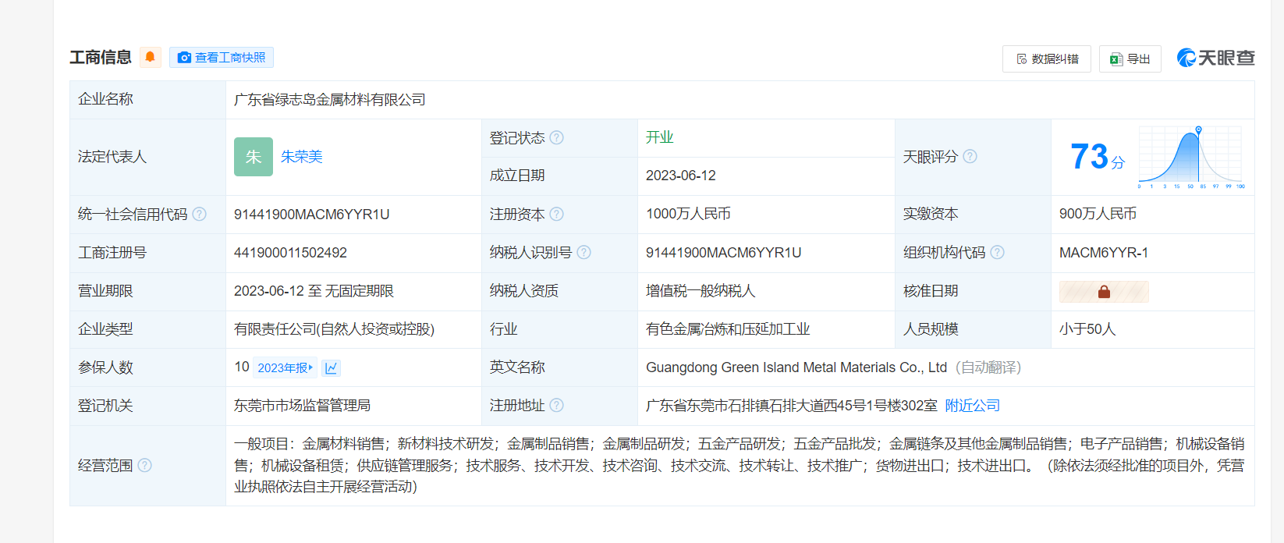Open the 附近公司 link
The image size is (1284, 543).
[972, 406]
